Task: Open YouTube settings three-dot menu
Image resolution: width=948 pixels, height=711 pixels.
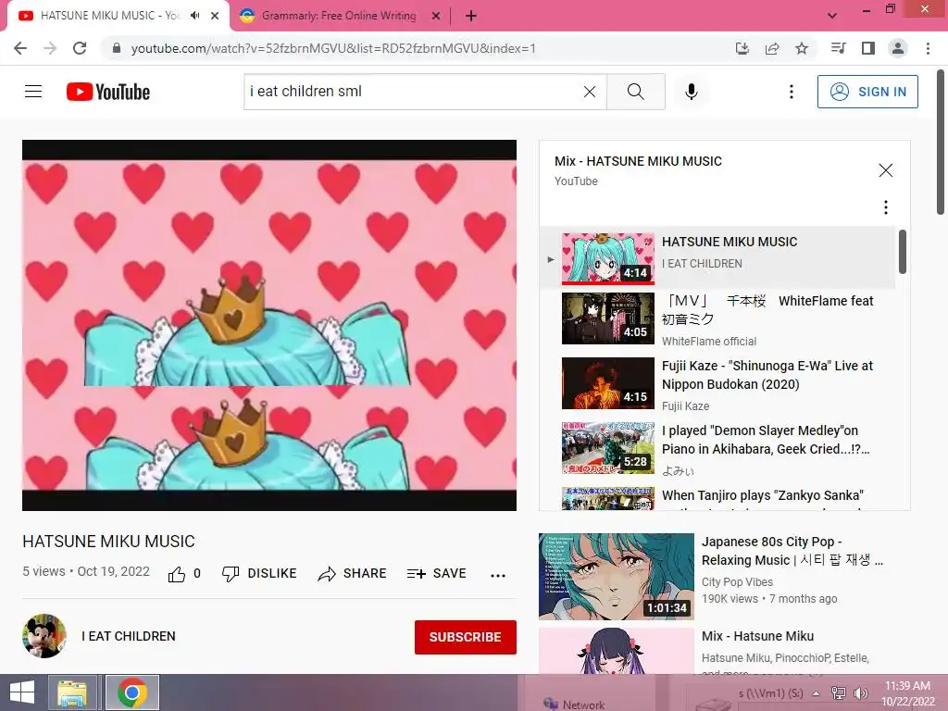Action: click(792, 92)
